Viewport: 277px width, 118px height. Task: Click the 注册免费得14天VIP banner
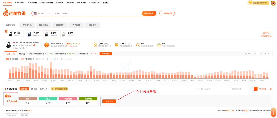[x=258, y=3]
